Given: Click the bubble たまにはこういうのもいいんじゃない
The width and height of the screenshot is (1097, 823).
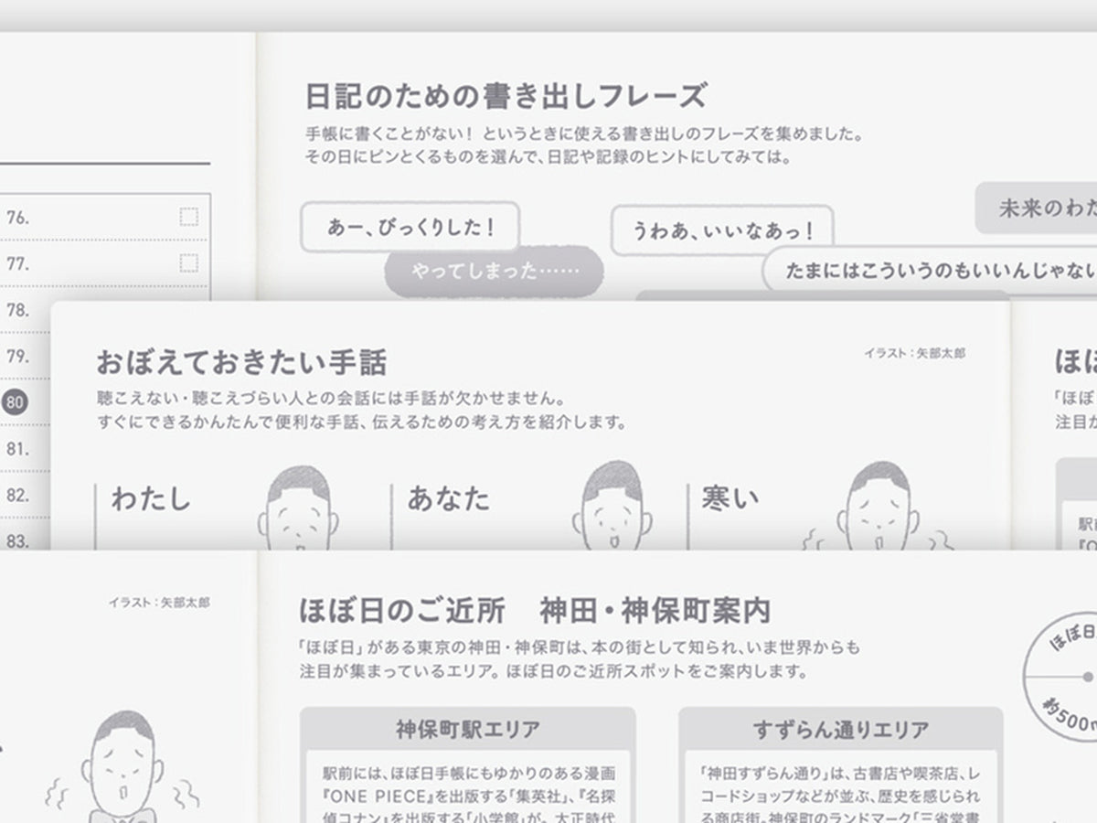Looking at the screenshot, I should point(930,269).
